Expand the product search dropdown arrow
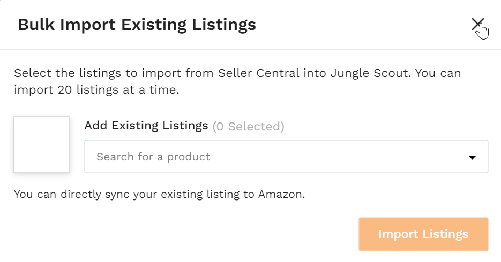Viewport: 501px width, 262px height. point(472,157)
